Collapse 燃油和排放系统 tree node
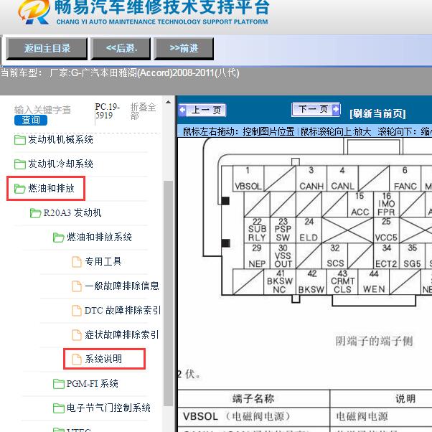This screenshot has height=432, width=432. (99, 238)
